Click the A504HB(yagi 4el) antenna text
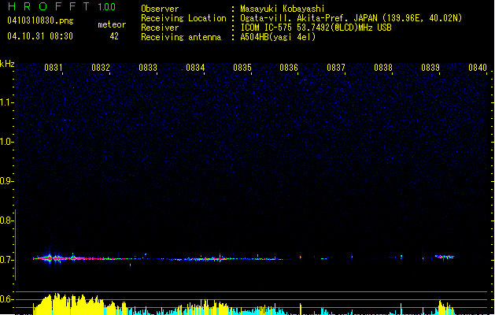Image resolution: width=495 pixels, height=315 pixels. [x=278, y=37]
